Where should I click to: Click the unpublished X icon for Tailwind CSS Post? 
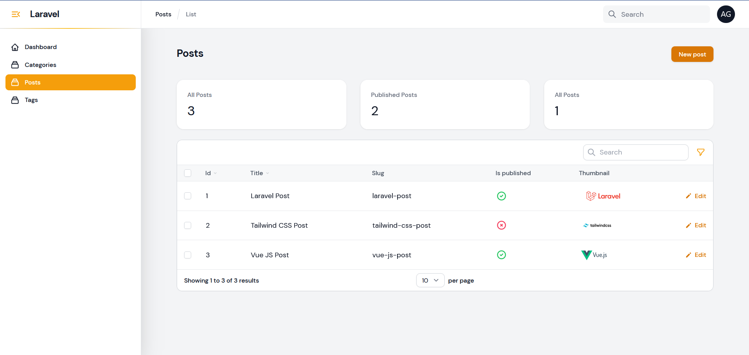click(501, 225)
